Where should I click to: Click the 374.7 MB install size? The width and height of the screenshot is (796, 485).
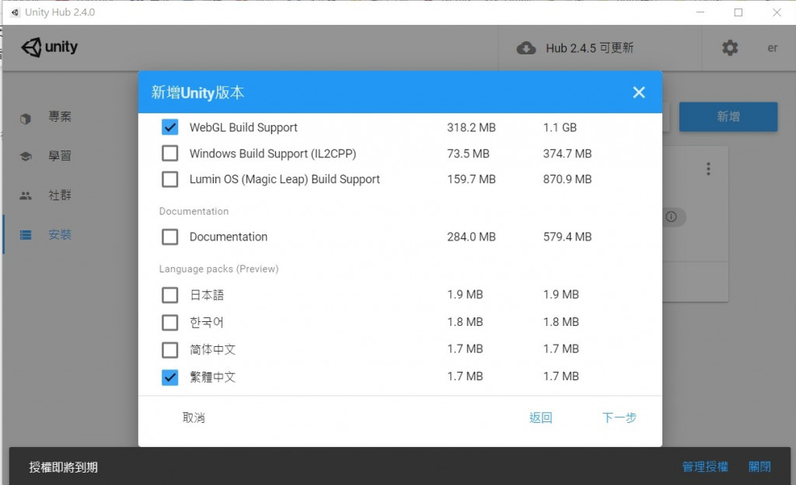point(567,154)
